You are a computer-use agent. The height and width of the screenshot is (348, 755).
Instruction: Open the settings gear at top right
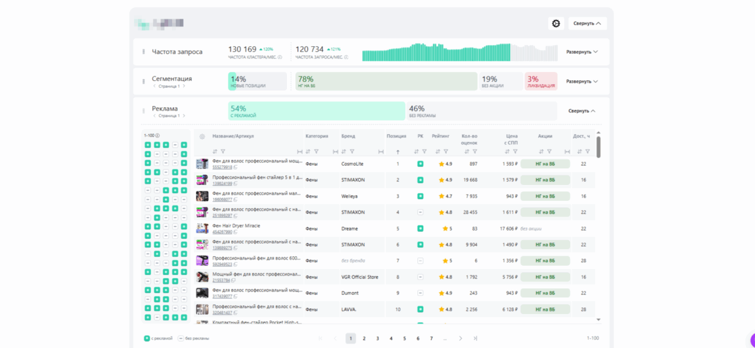556,23
